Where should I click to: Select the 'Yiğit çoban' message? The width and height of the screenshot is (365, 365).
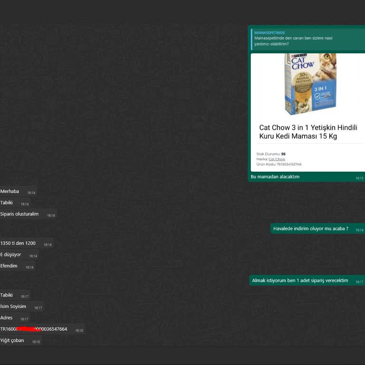coord(21,341)
